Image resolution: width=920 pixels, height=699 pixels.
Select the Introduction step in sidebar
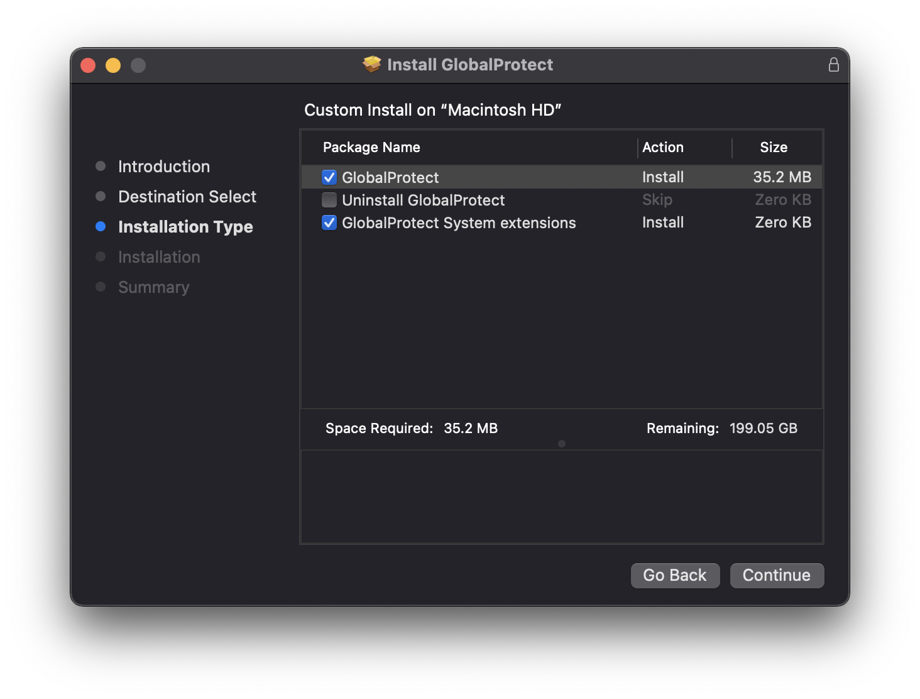[x=164, y=167]
